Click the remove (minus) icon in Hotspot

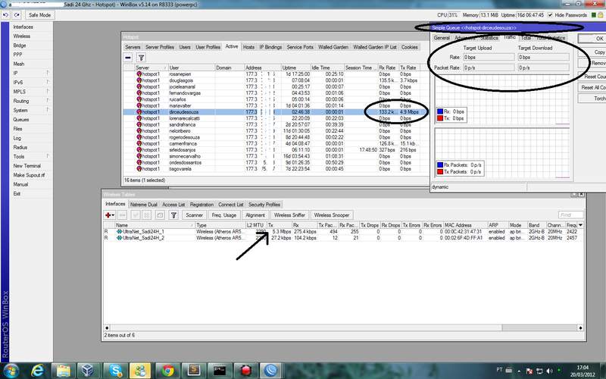coord(128,58)
